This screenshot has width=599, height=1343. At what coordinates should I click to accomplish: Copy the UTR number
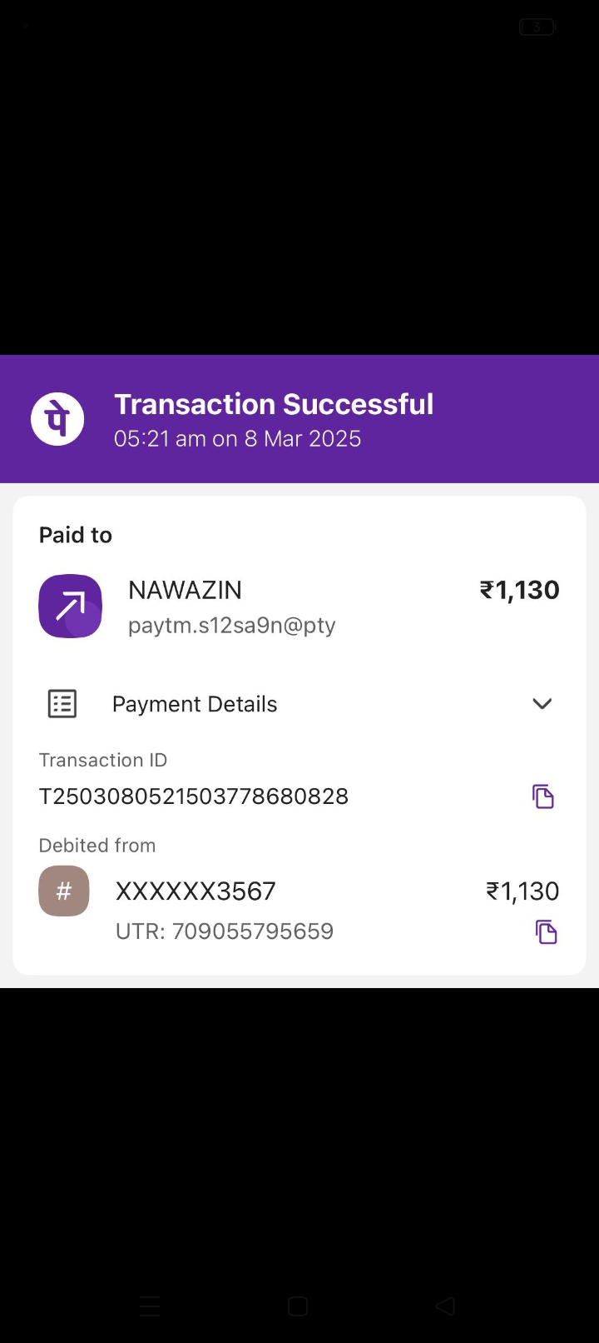pyautogui.click(x=546, y=931)
